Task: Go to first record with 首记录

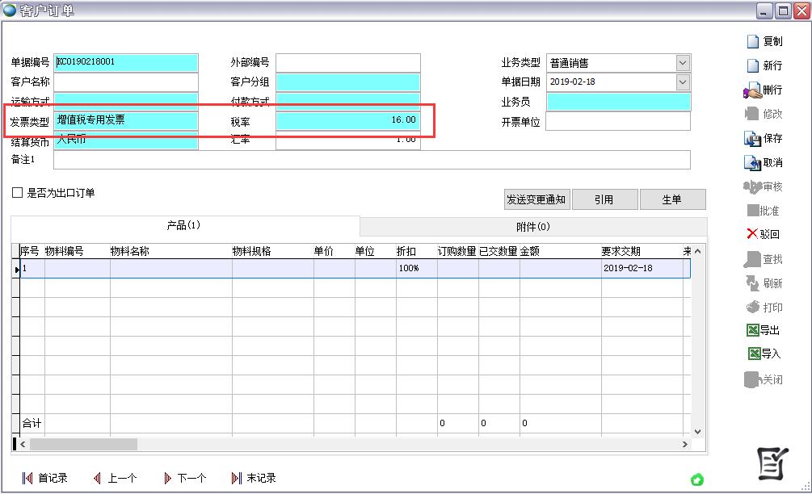Action: pos(27,478)
